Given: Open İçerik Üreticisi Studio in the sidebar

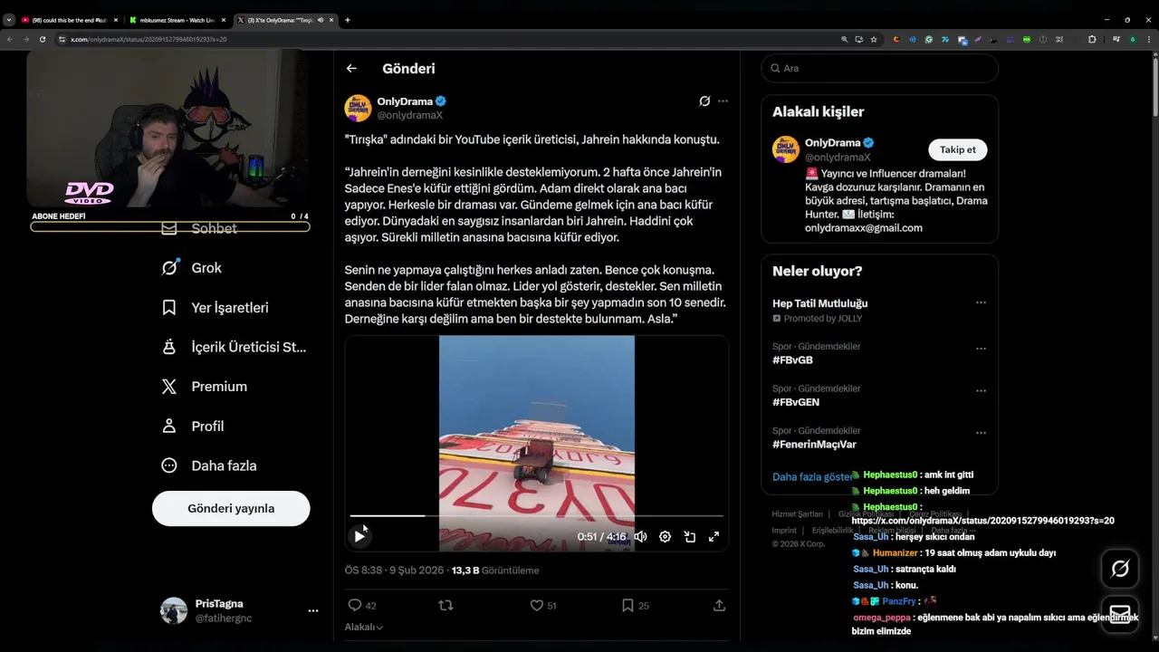Looking at the screenshot, I should [x=234, y=347].
